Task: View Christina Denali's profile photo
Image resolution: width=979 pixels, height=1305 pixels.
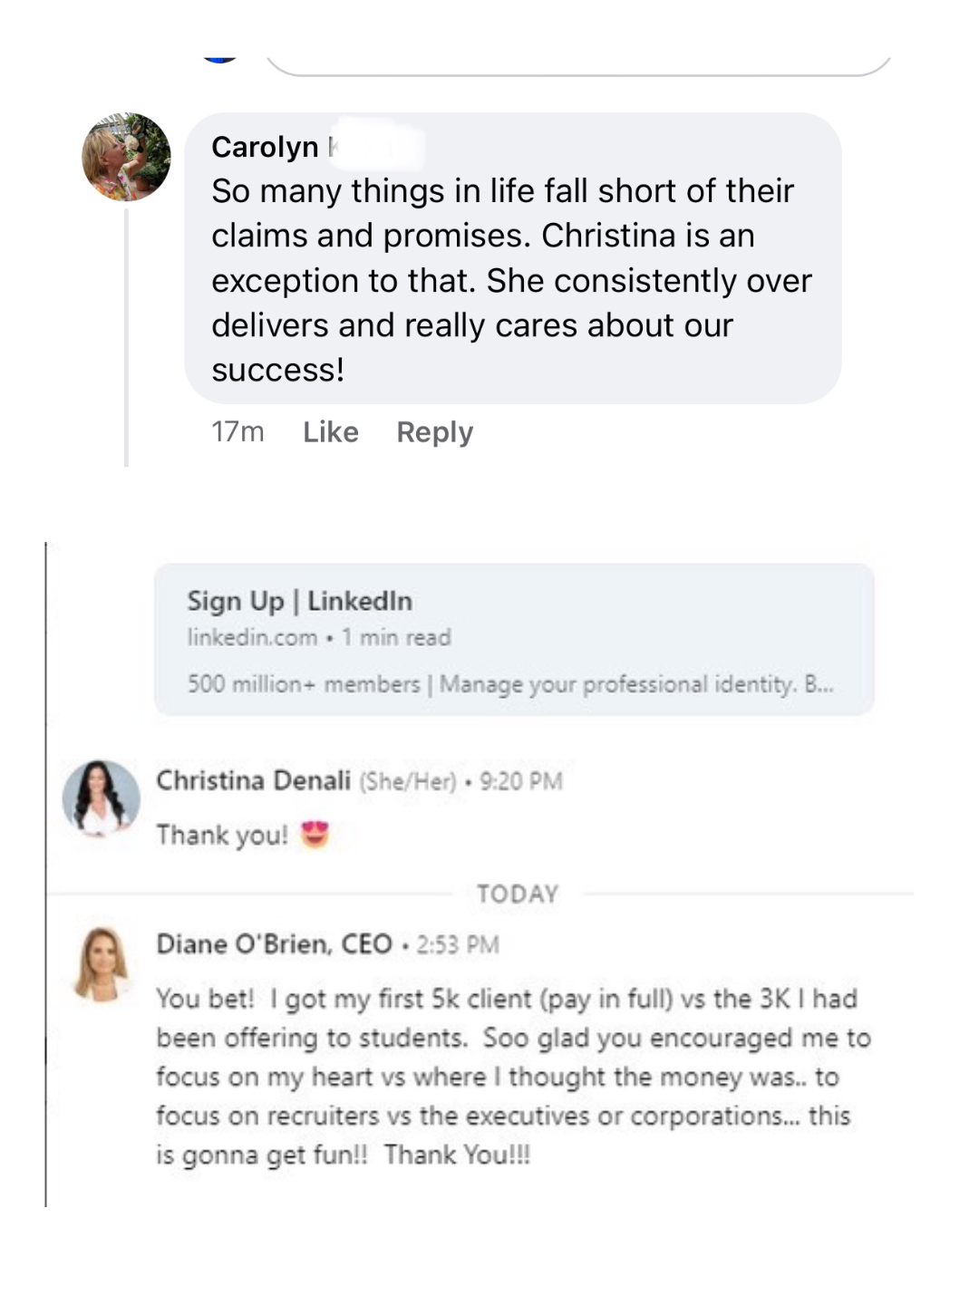Action: pyautogui.click(x=101, y=797)
